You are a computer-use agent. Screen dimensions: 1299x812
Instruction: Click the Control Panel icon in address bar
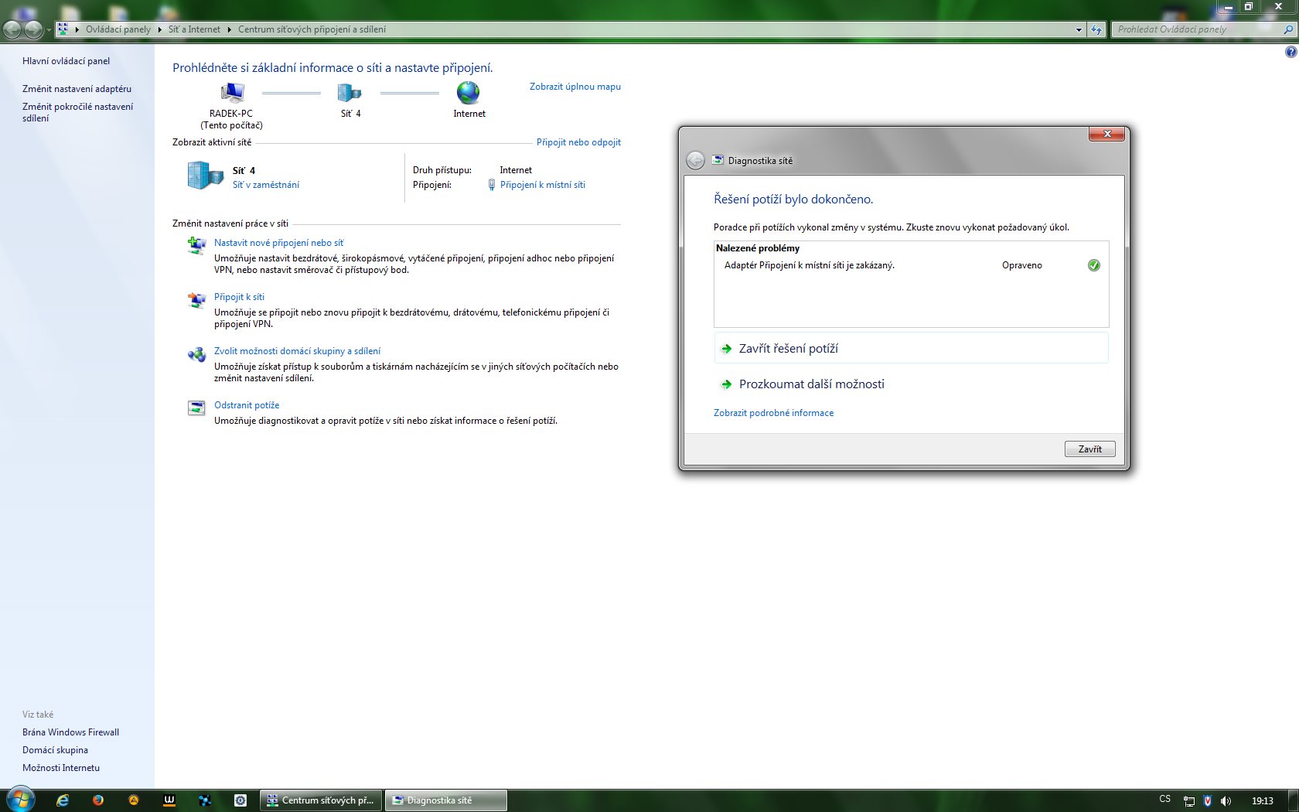coord(63,29)
